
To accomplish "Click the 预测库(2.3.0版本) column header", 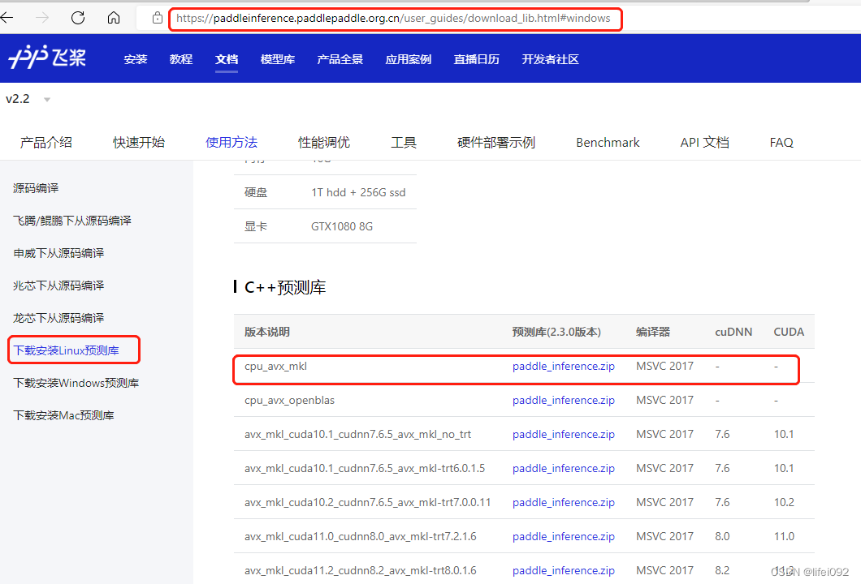I will pyautogui.click(x=556, y=332).
